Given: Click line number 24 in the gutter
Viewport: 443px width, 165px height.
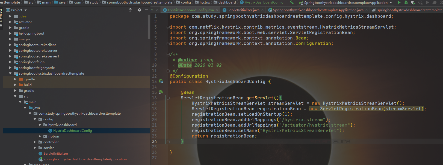Looking at the screenshot, I should [154, 141].
